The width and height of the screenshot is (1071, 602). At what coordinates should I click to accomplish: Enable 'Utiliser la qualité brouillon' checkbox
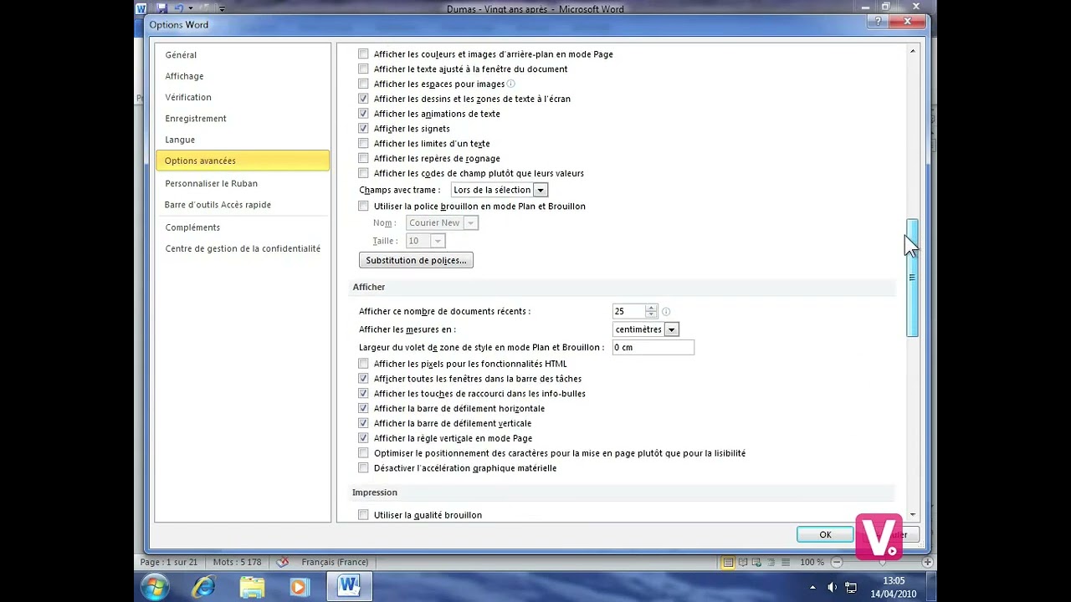pos(363,515)
